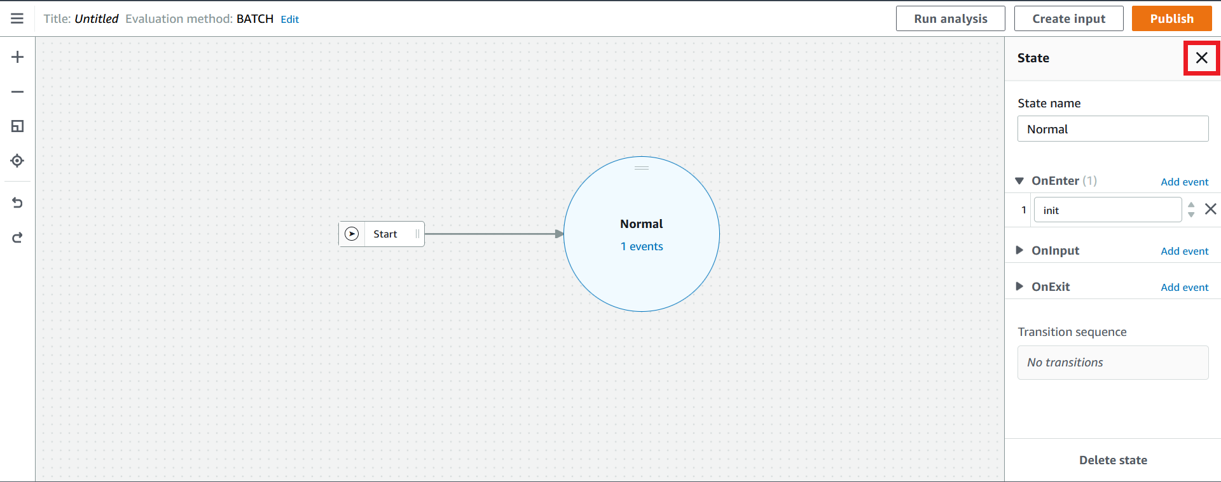Close the State panel
Viewport: 1221px width, 482px height.
click(x=1201, y=58)
